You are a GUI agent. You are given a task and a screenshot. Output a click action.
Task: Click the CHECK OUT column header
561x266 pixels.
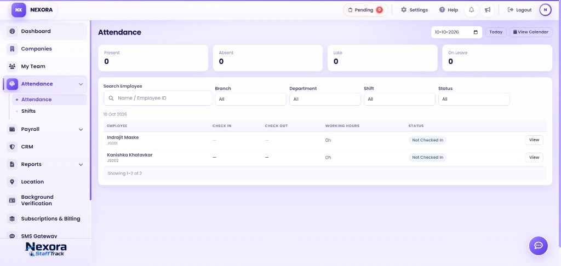click(276, 126)
